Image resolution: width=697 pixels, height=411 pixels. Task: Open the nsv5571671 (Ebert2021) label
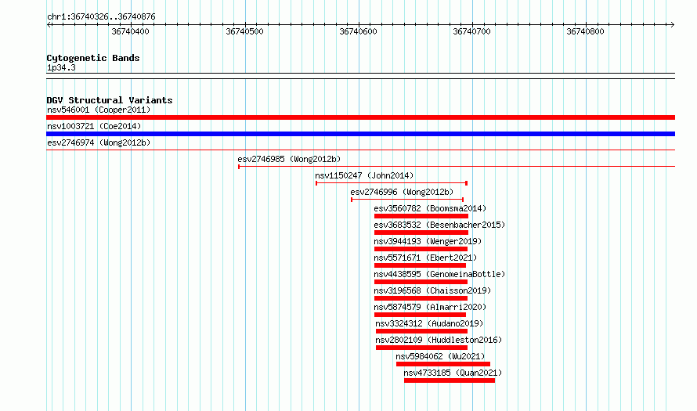[425, 258]
